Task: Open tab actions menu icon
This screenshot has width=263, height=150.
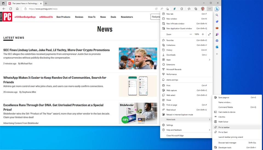Action: [3, 3]
